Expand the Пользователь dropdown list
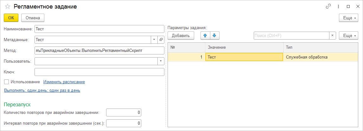 coord(161,61)
